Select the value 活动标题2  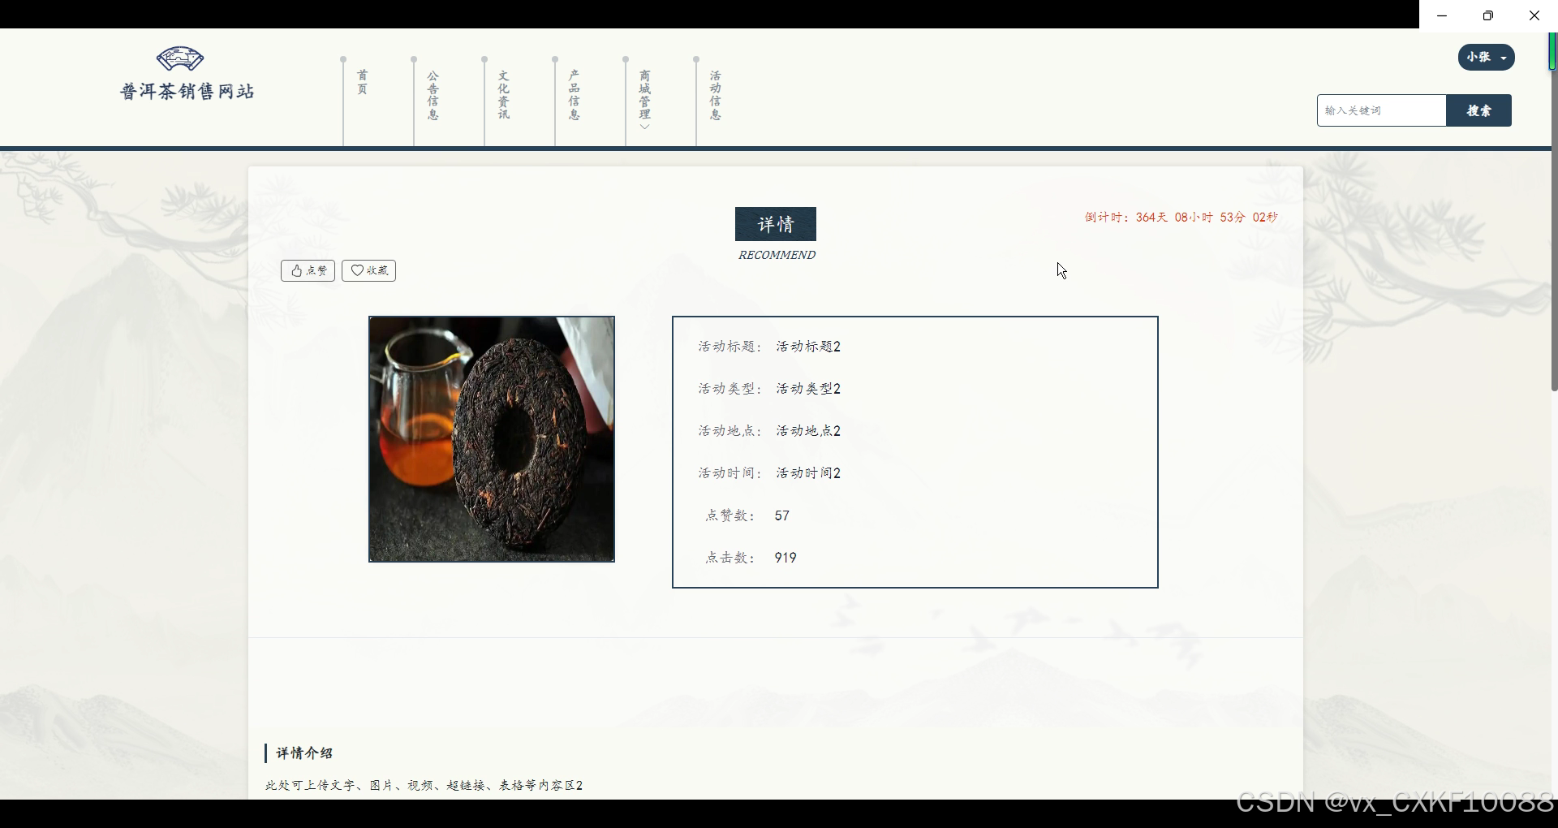(x=808, y=347)
